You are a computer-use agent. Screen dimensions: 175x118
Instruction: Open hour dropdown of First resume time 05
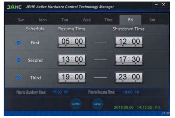pos(66,46)
